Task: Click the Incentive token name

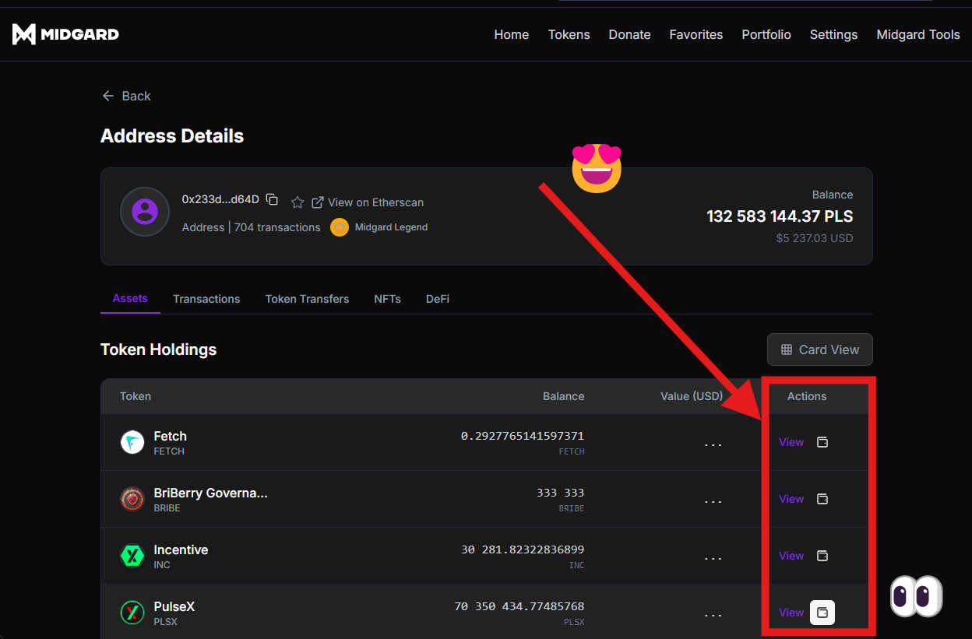Action: point(181,549)
